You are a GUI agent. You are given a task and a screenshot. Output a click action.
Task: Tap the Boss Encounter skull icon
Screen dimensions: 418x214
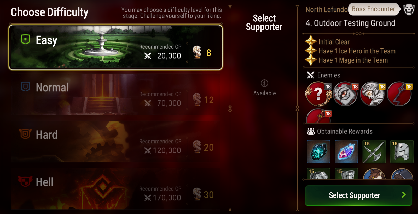(409, 10)
